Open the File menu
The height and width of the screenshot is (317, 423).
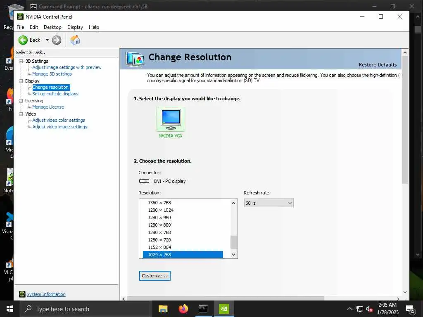point(20,27)
